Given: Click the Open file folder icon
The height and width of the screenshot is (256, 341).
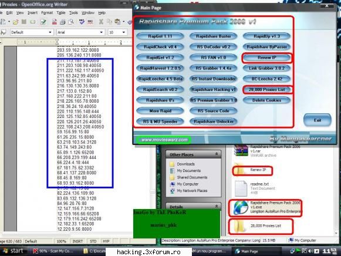Looking at the screenshot, I should coord(15,22).
